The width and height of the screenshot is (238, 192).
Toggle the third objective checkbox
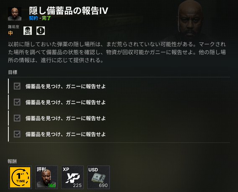[x=17, y=118]
